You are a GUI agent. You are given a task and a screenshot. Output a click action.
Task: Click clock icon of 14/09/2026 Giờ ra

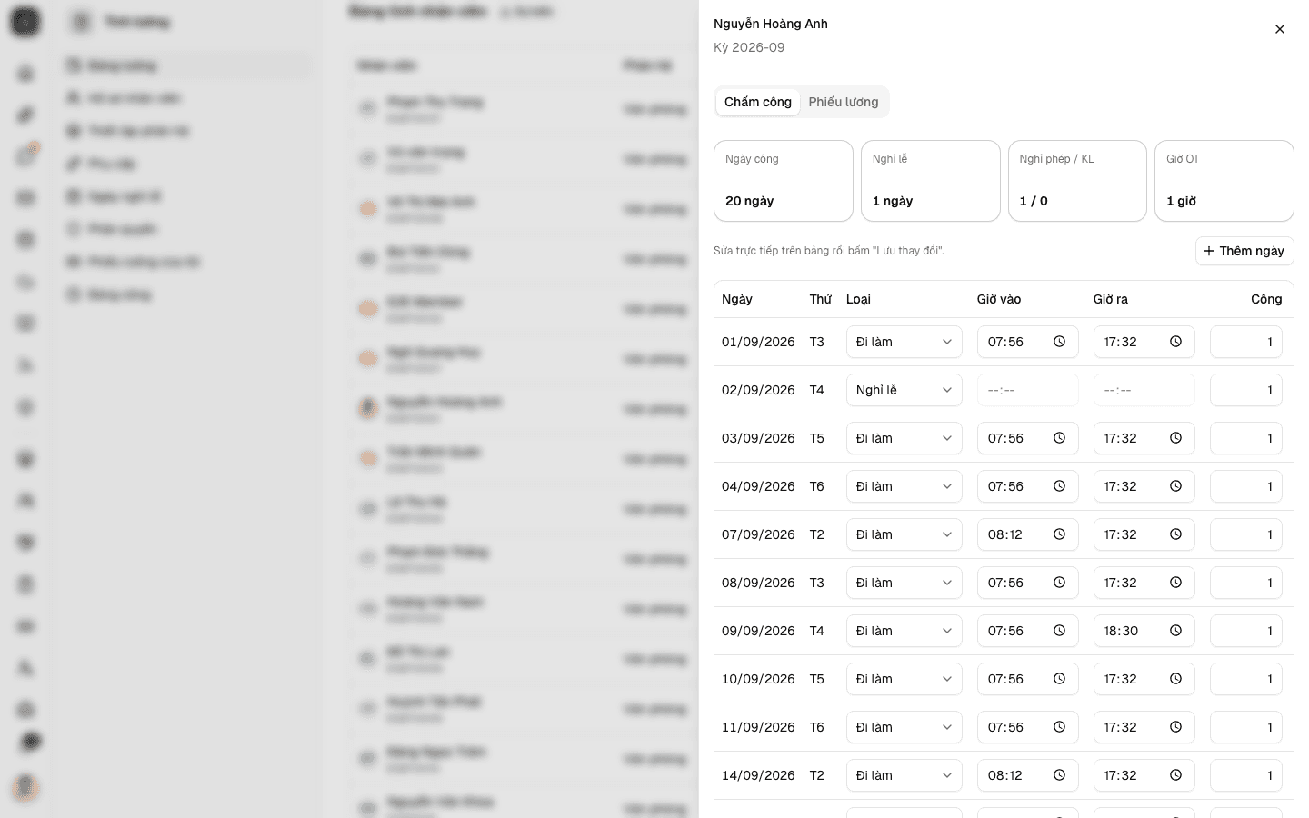pos(1175,775)
